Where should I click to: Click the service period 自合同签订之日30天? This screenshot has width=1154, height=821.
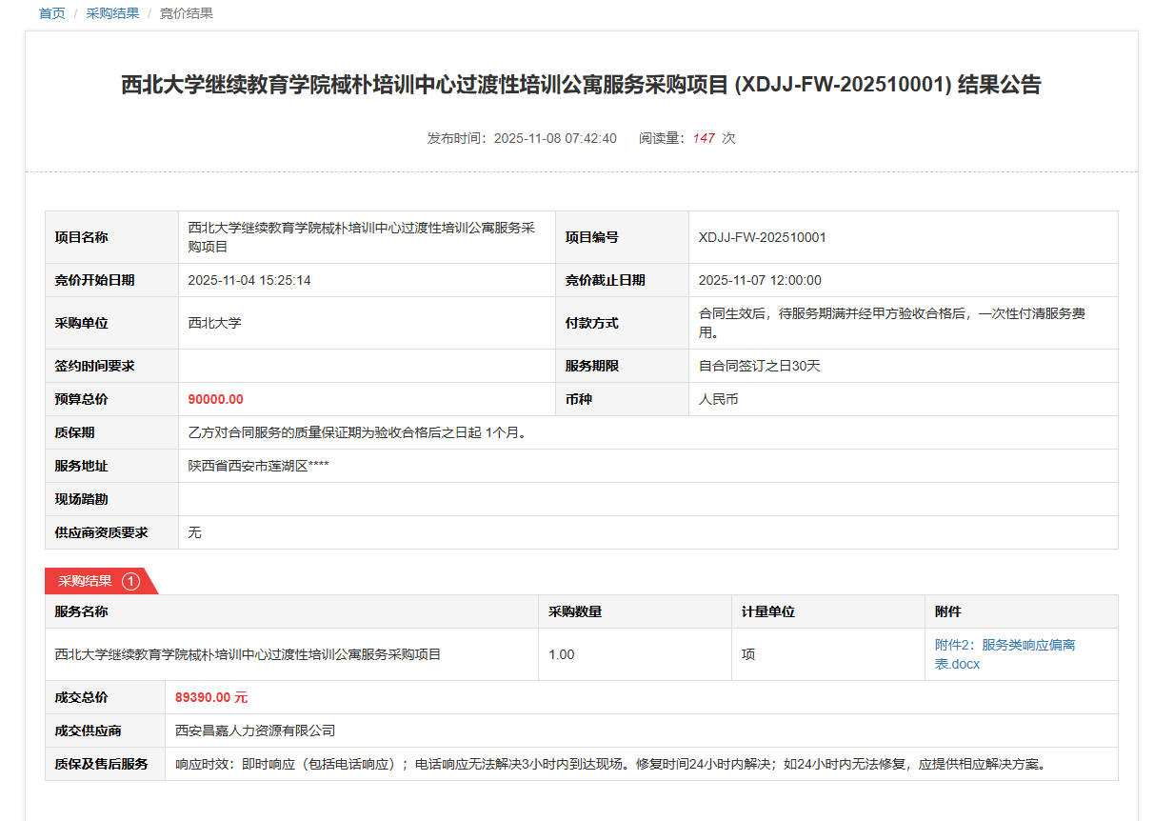[x=759, y=366]
